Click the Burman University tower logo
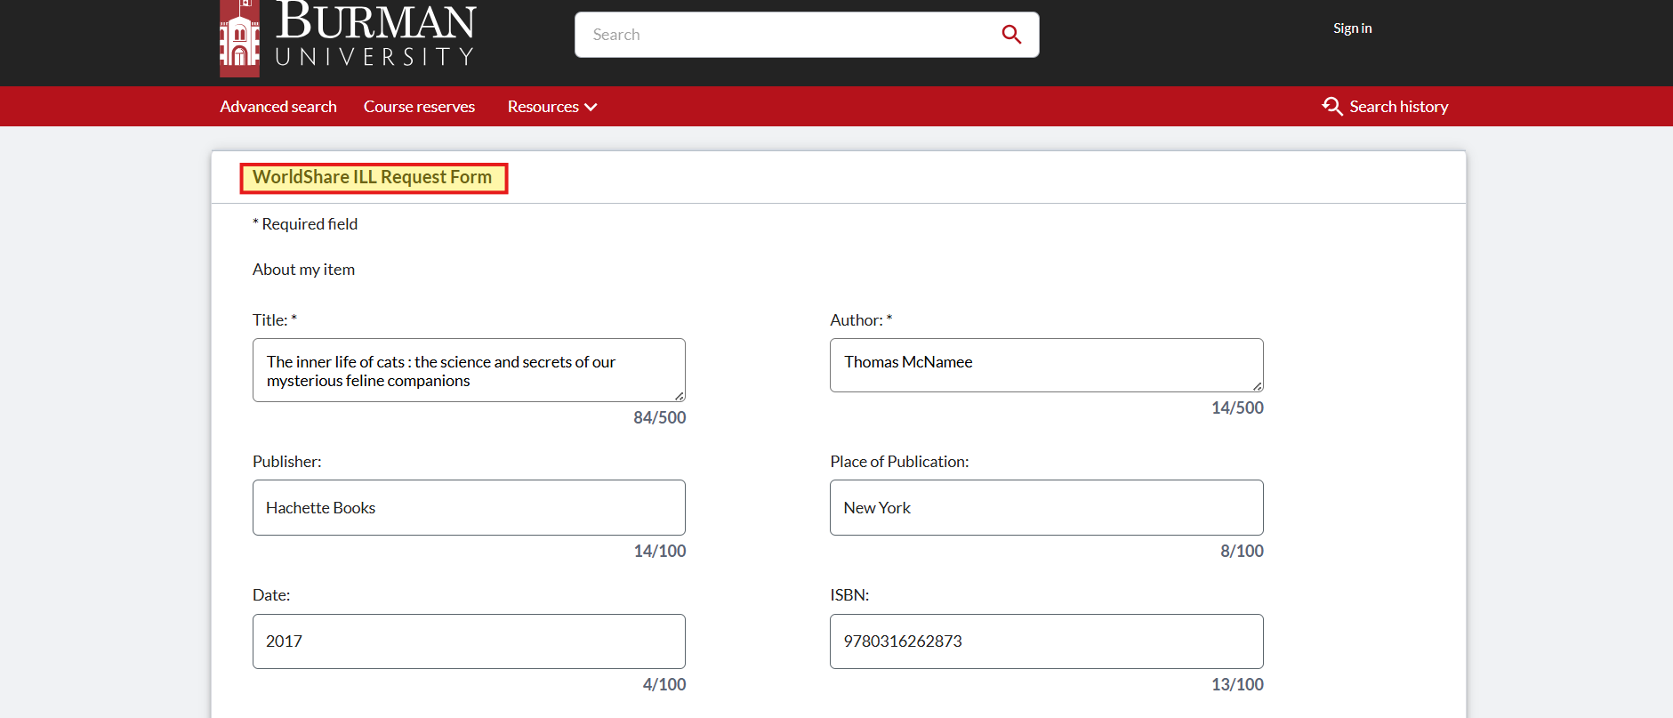The height and width of the screenshot is (718, 1673). pyautogui.click(x=239, y=39)
